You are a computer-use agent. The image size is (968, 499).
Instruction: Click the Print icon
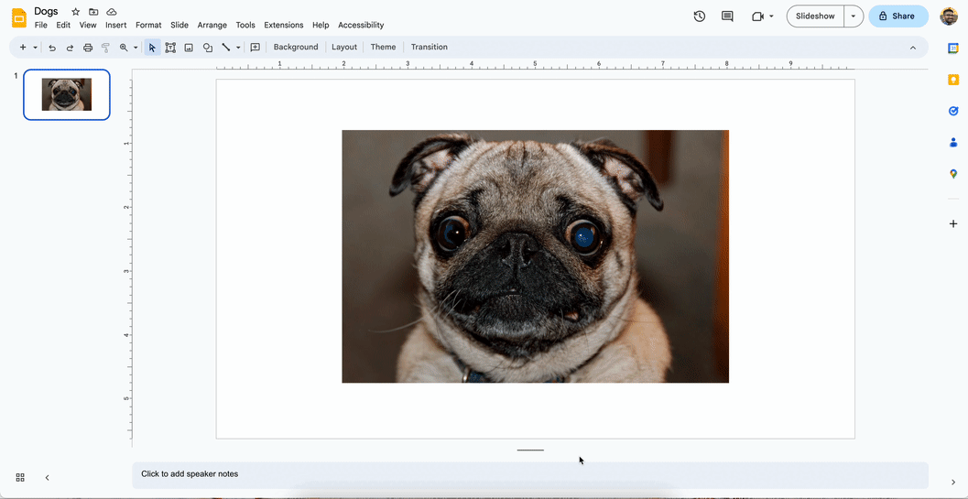click(88, 47)
